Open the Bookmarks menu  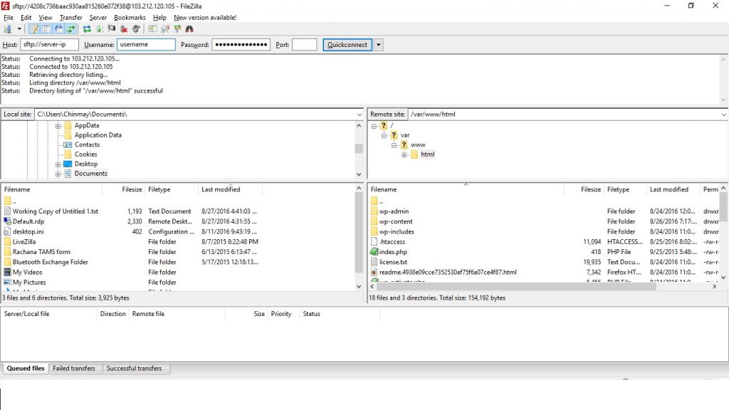click(130, 17)
